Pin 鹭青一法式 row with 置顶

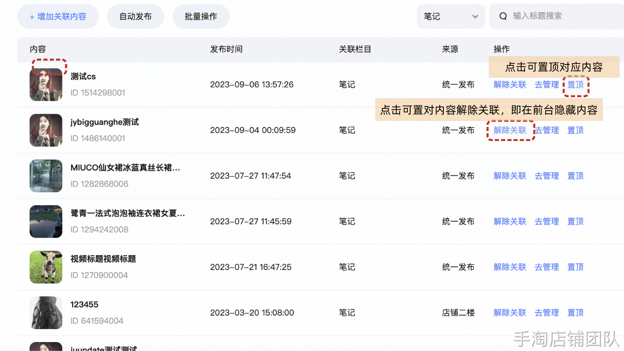(576, 222)
